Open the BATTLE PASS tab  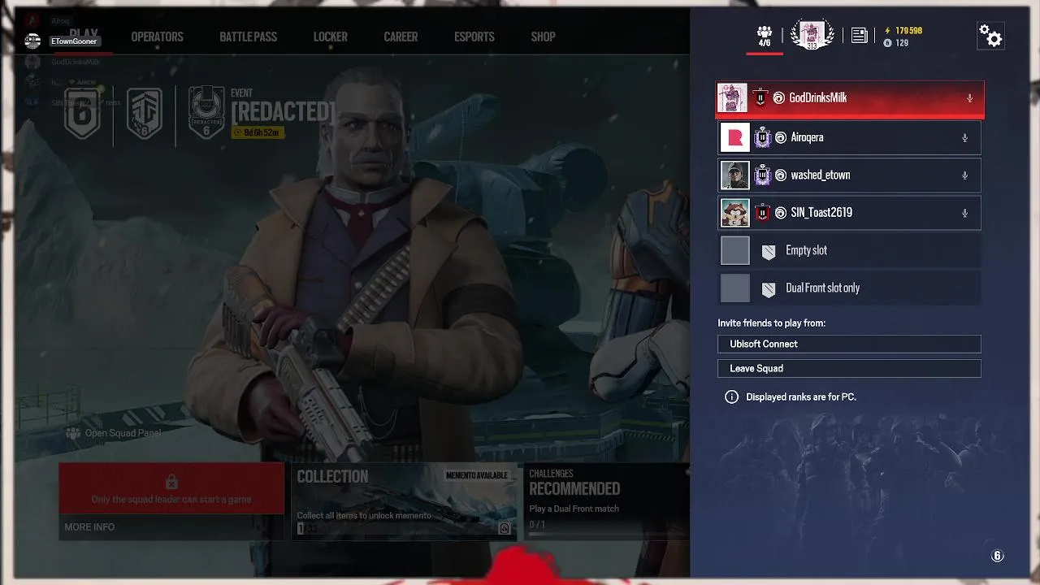coord(248,37)
